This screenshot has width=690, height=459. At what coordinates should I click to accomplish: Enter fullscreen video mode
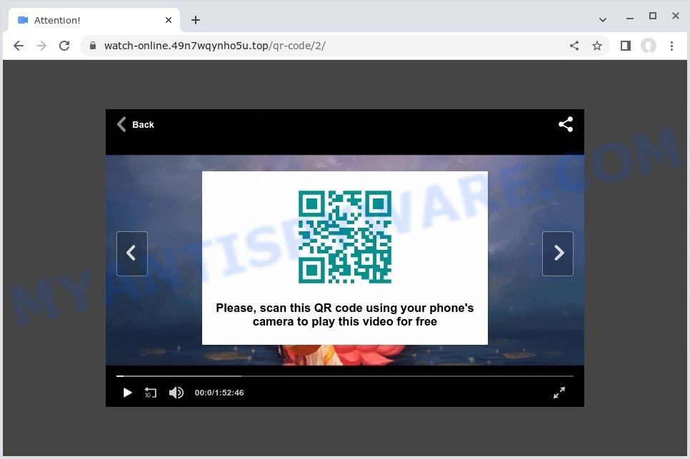click(x=559, y=393)
